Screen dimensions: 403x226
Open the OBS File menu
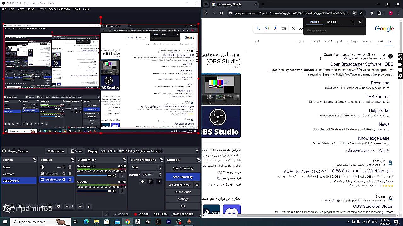click(4, 9)
